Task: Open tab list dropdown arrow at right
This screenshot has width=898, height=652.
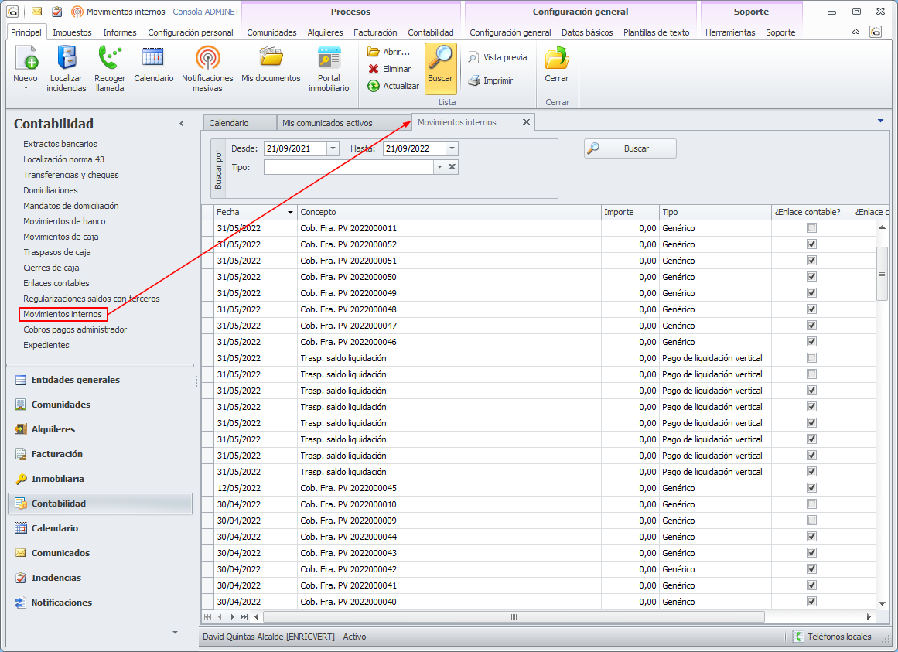Action: coord(880,121)
